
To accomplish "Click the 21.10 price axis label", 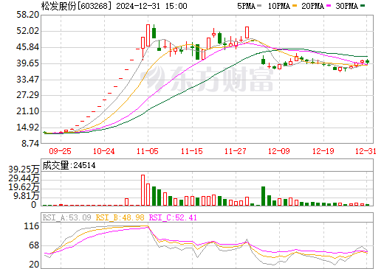I will pos(28,111).
